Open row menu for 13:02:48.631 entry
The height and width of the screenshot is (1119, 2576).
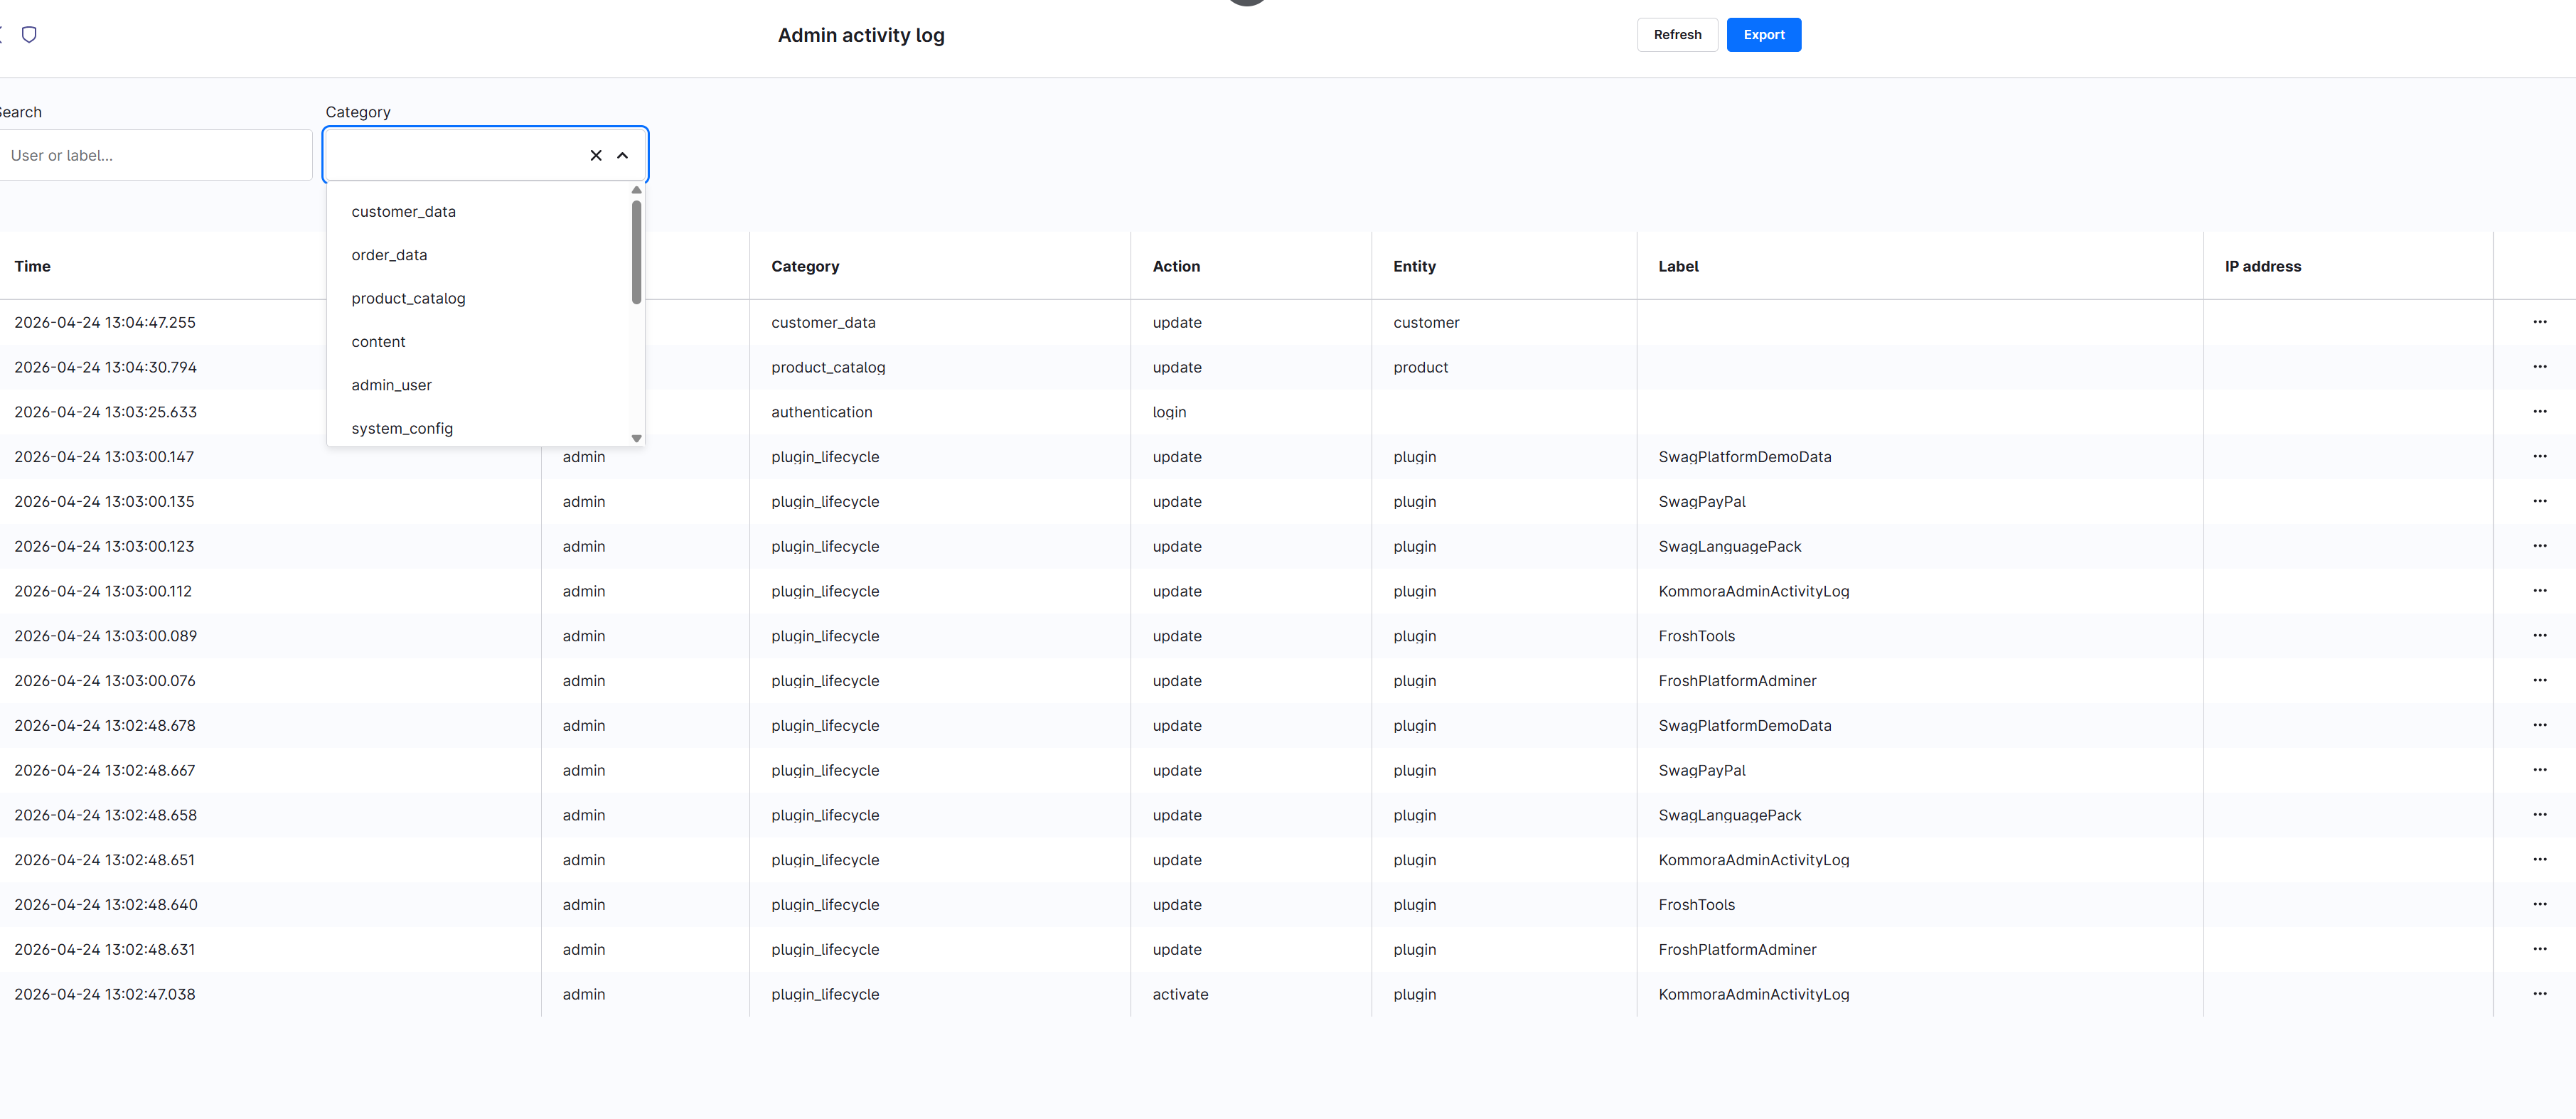2539,949
